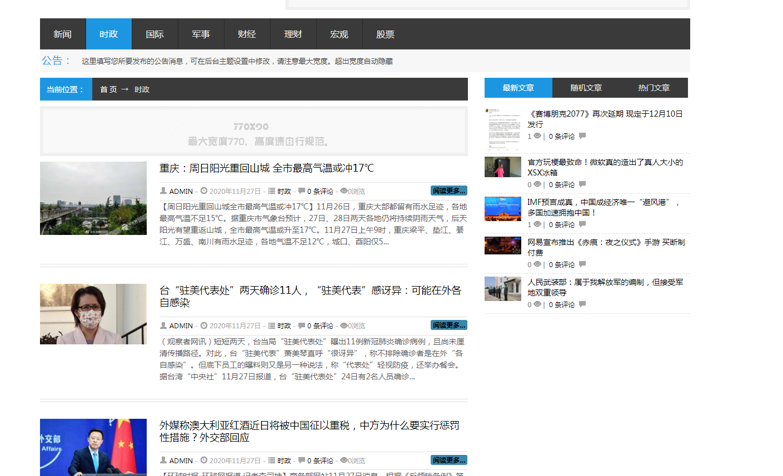Click 首页 in the breadcrumb
This screenshot has height=476, width=783.
pos(108,89)
